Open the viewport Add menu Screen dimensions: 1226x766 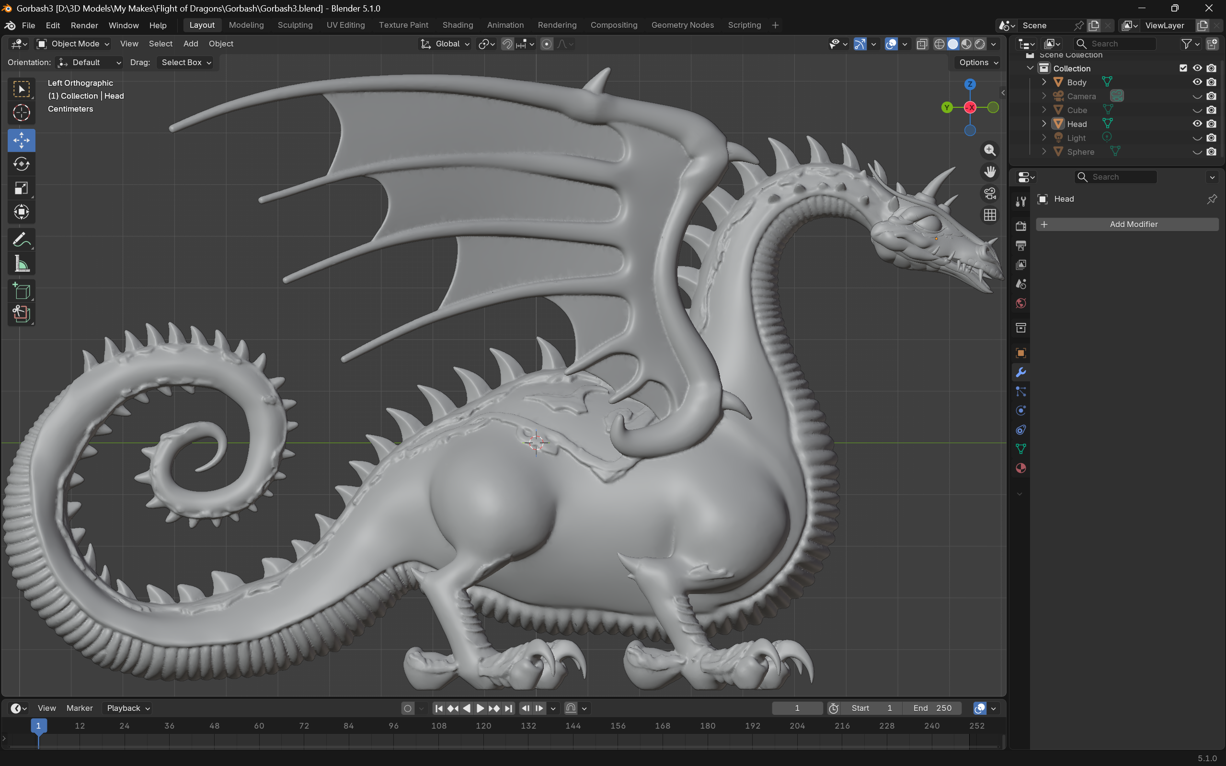[191, 44]
